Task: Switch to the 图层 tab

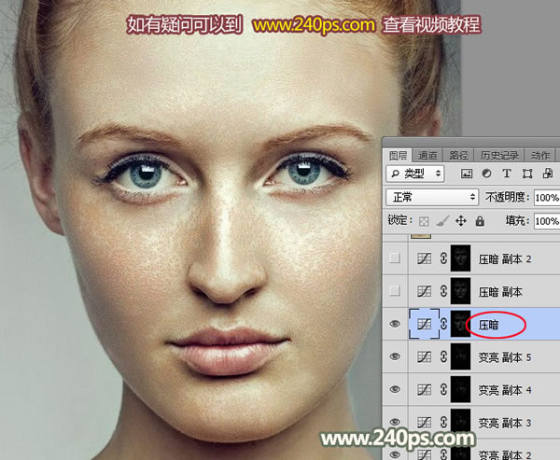Action: 398,156
